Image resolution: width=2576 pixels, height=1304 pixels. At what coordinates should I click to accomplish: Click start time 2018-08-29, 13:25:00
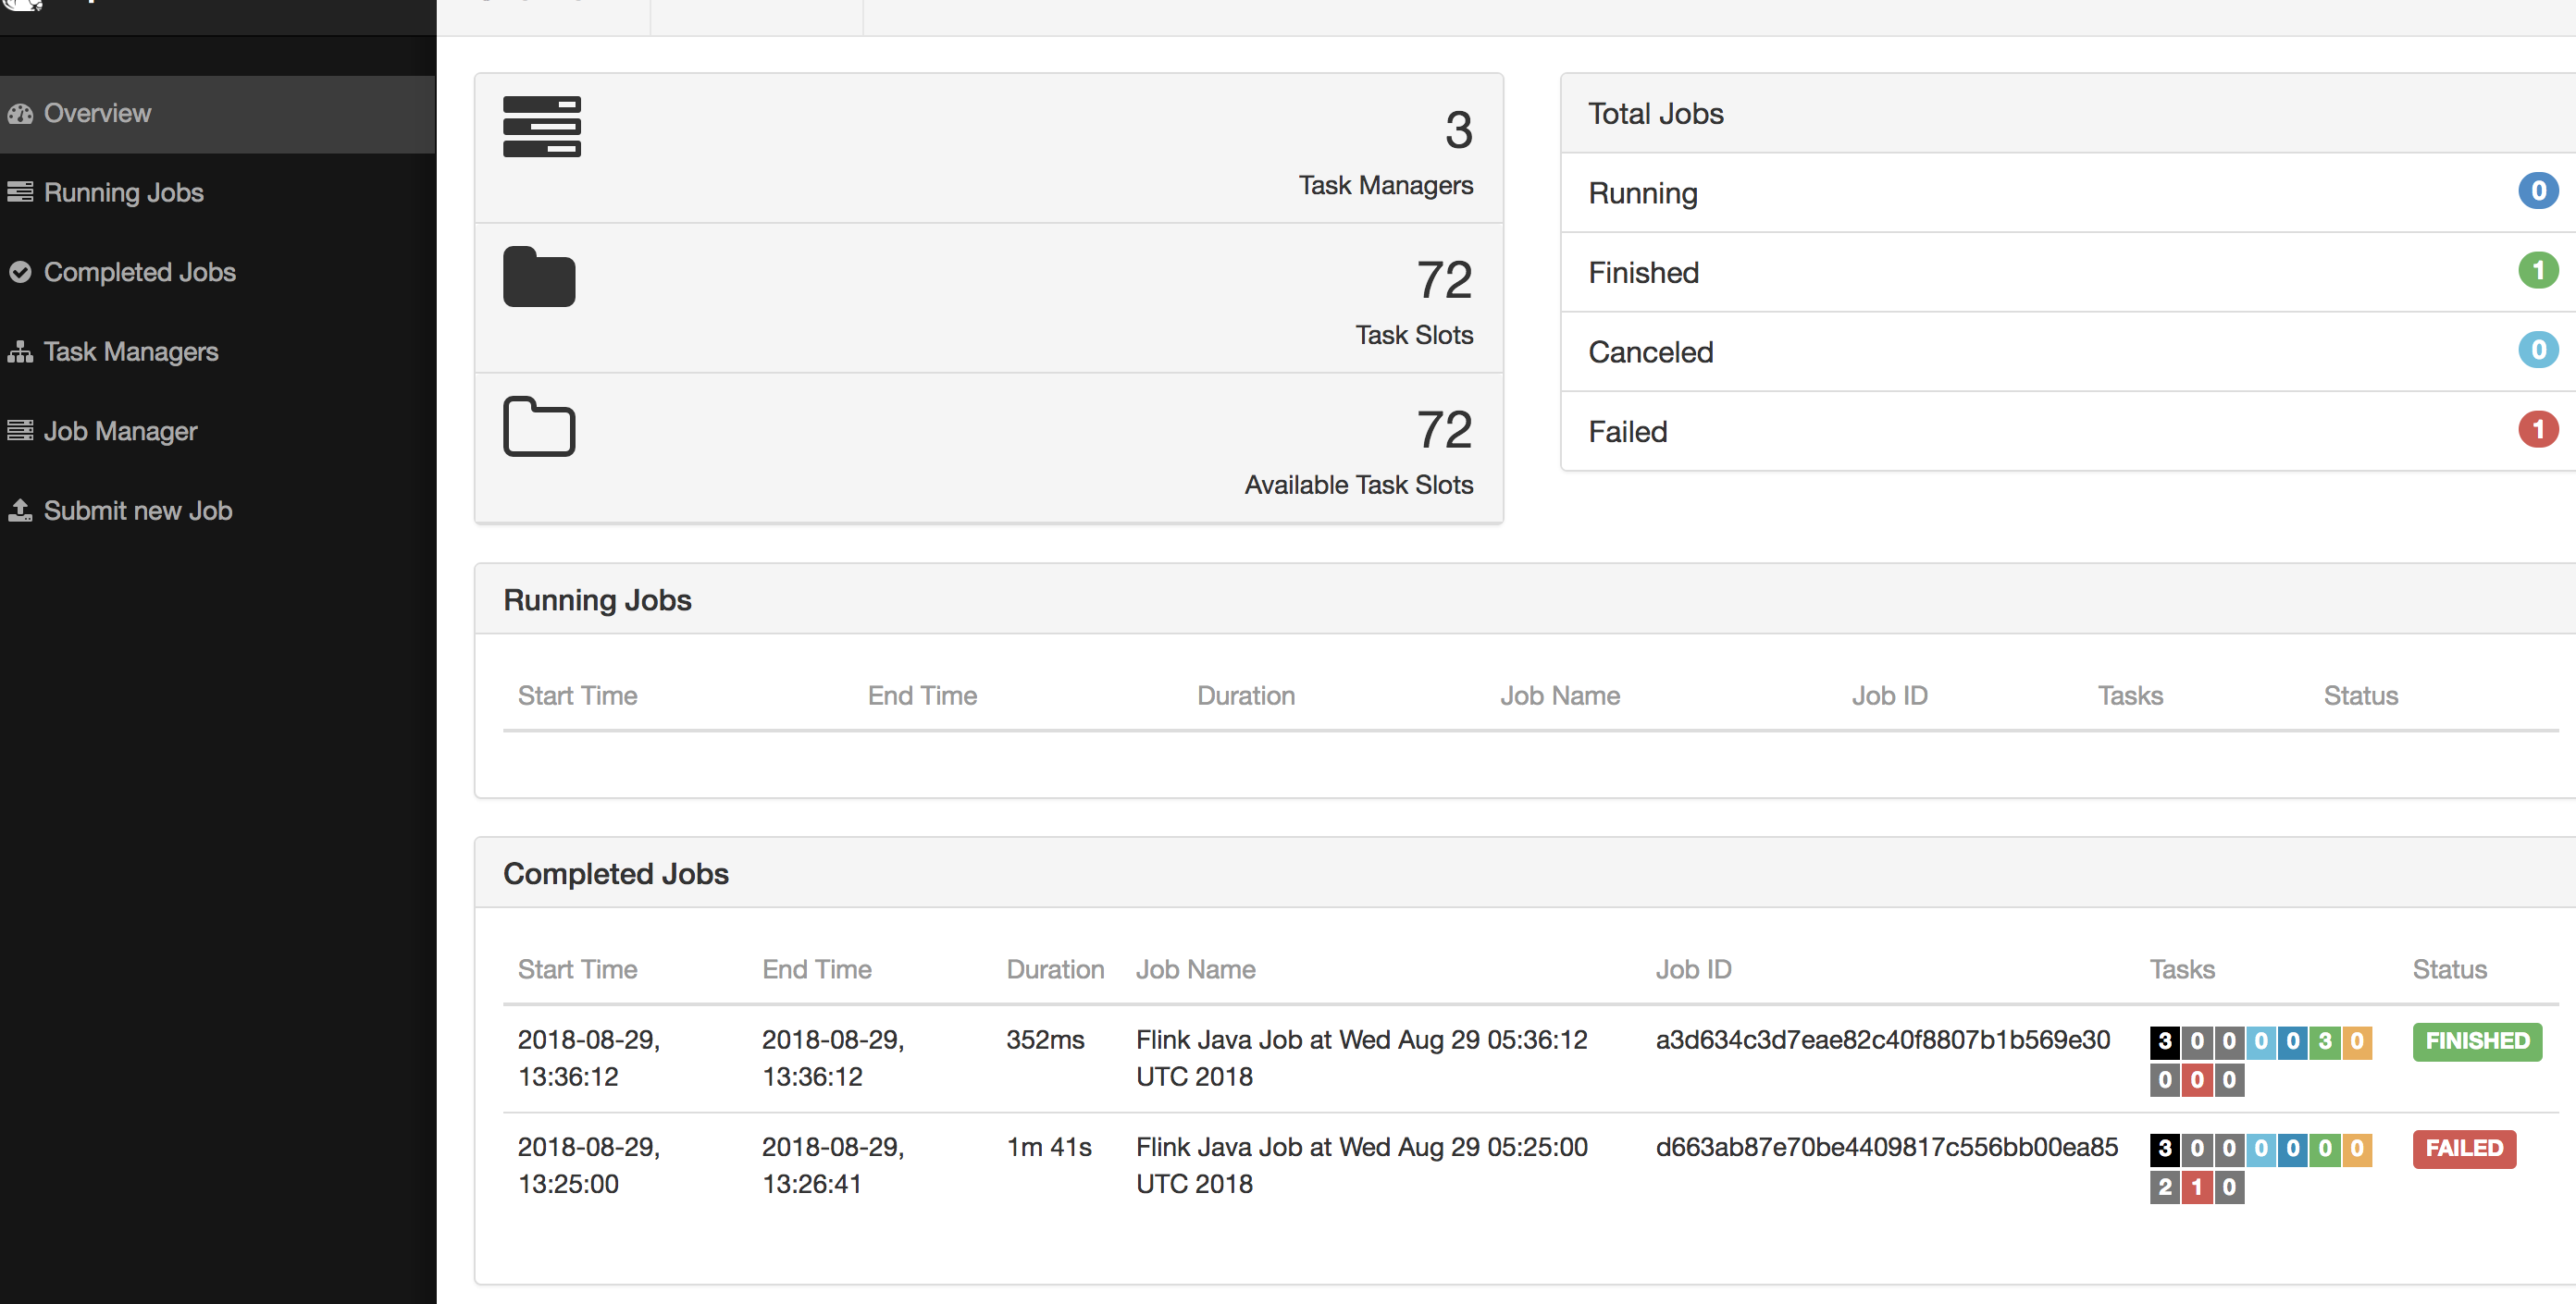click(x=588, y=1165)
